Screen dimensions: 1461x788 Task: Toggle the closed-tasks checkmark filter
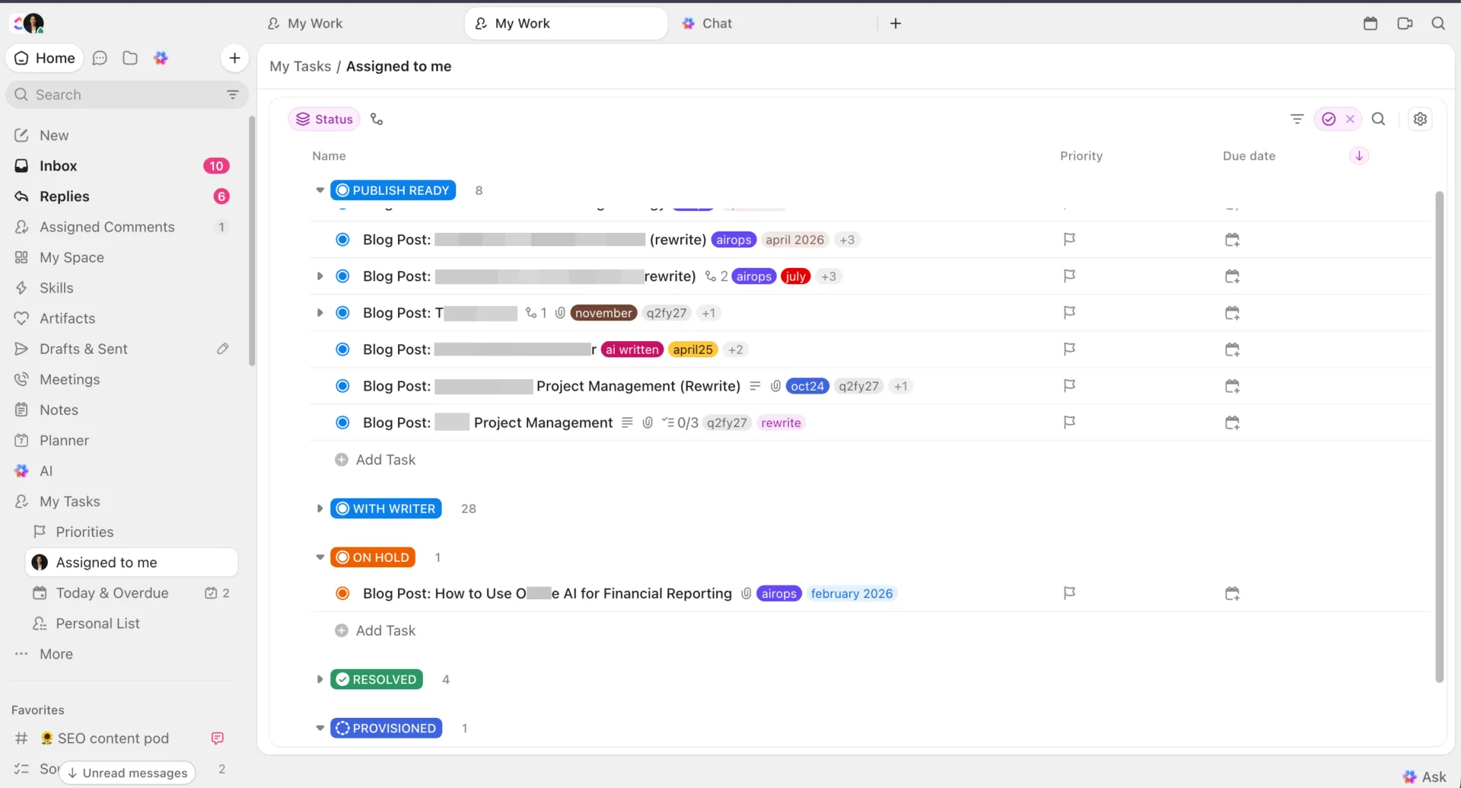[x=1329, y=119]
